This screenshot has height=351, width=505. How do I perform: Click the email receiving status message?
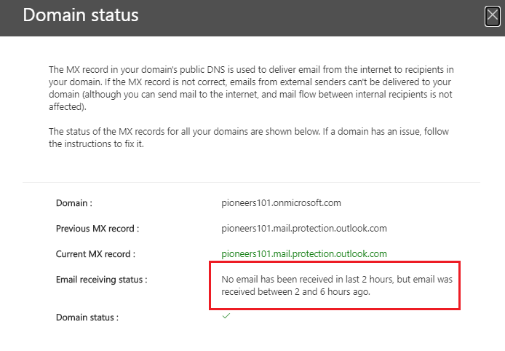coord(337,285)
